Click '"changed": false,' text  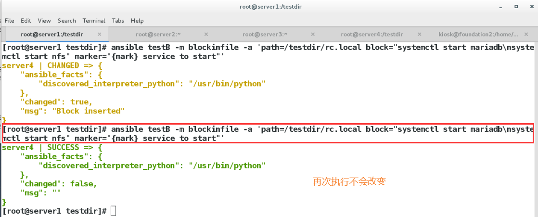[x=59, y=184]
